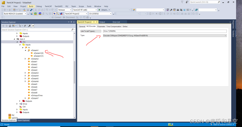Click Link To (all Types) button
Image resolution: width=242 pixels, height=127 pixels.
pos(91,31)
